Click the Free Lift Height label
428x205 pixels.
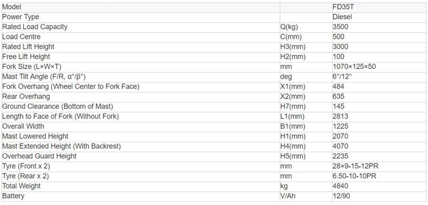(26, 56)
